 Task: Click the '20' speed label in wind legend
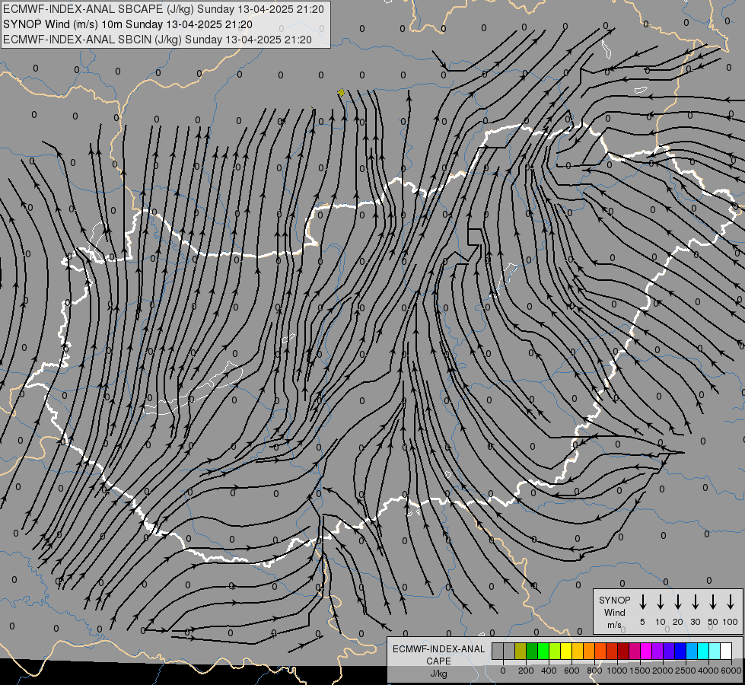point(678,622)
